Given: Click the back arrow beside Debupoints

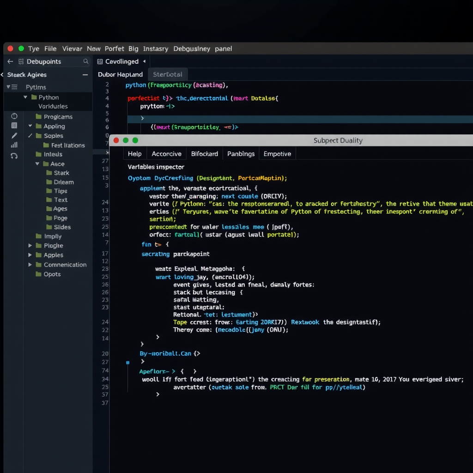Looking at the screenshot, I should 10,61.
